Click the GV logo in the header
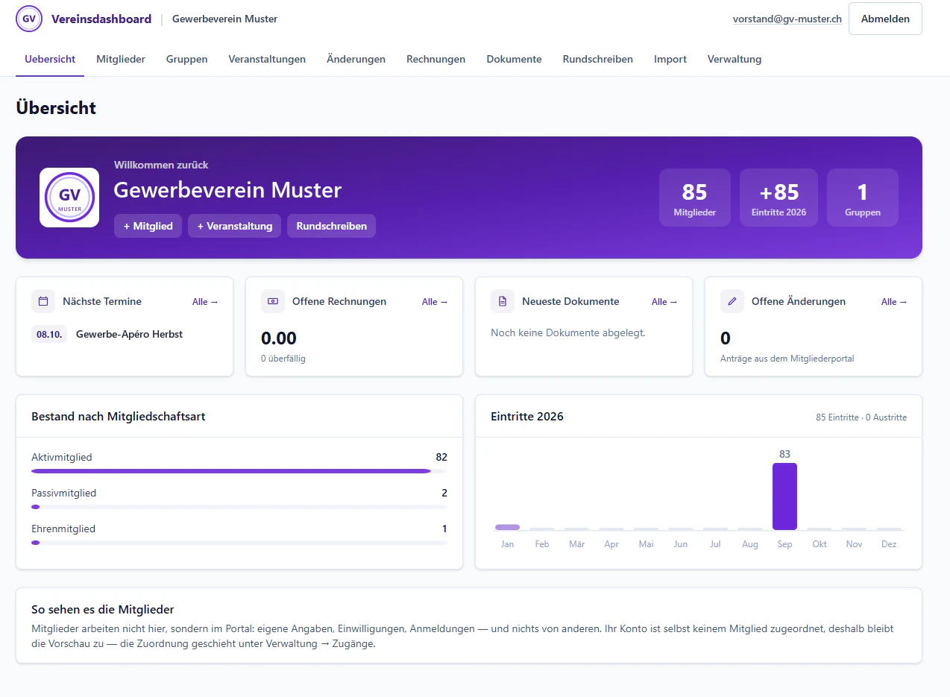The height and width of the screenshot is (697, 950). 29,19
